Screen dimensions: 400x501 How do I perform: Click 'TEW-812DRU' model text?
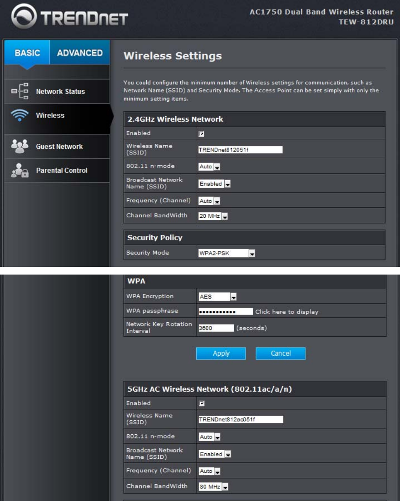(x=366, y=22)
